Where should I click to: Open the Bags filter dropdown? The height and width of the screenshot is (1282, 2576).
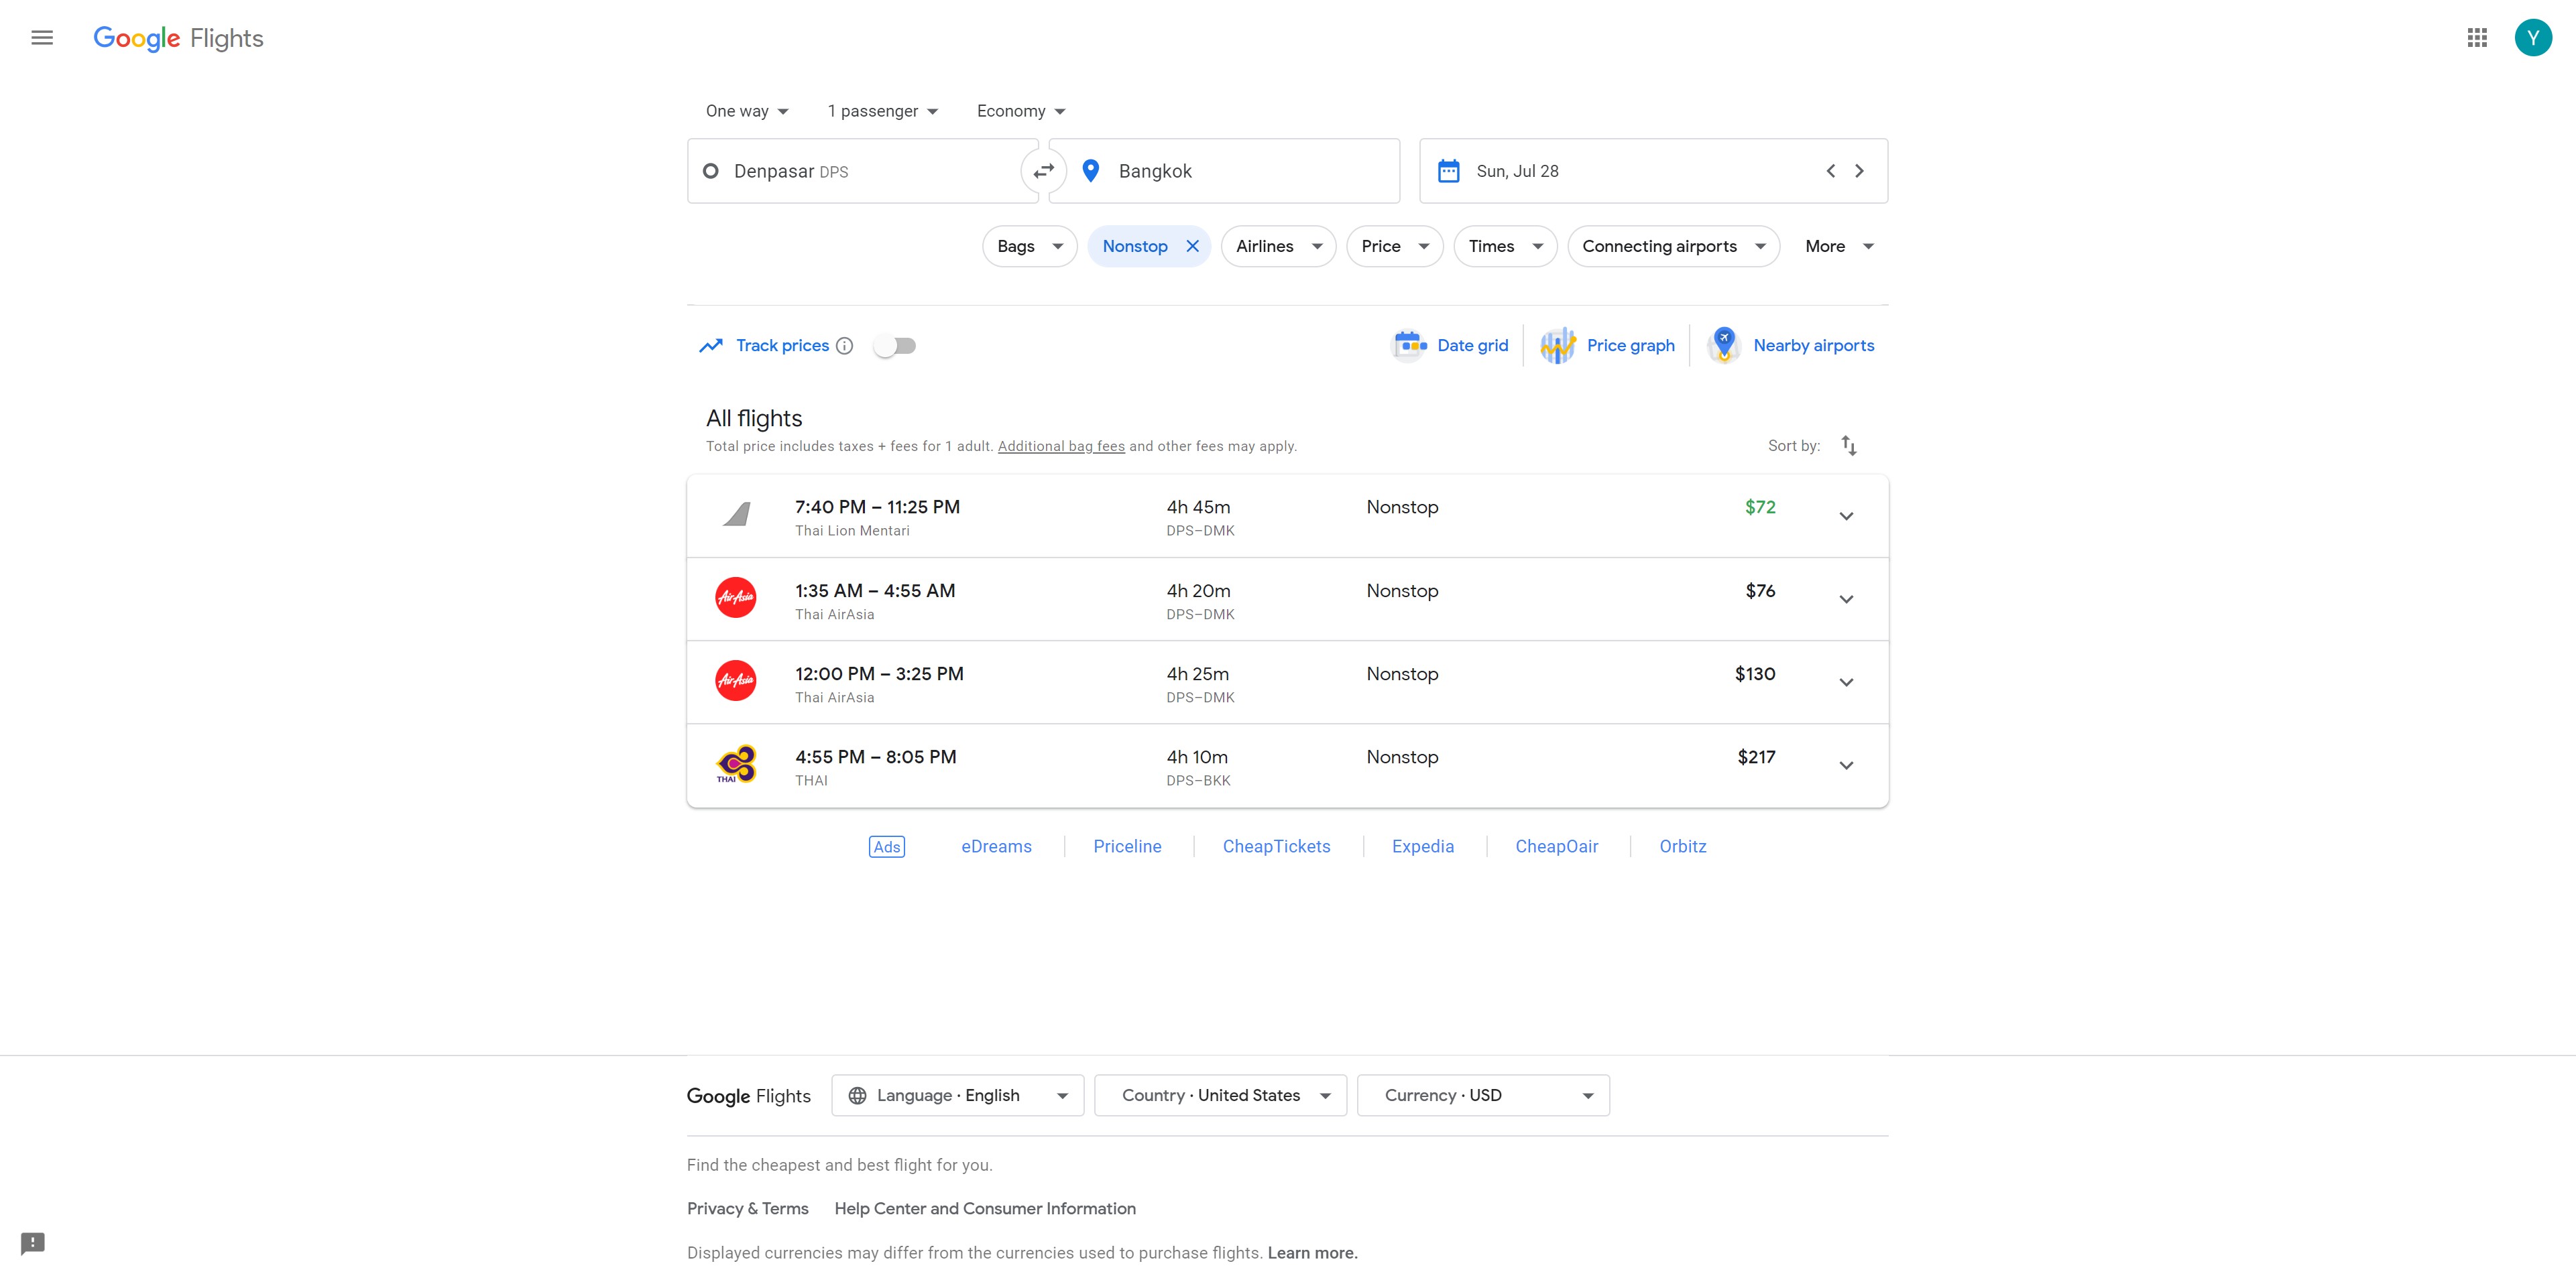tap(1029, 246)
